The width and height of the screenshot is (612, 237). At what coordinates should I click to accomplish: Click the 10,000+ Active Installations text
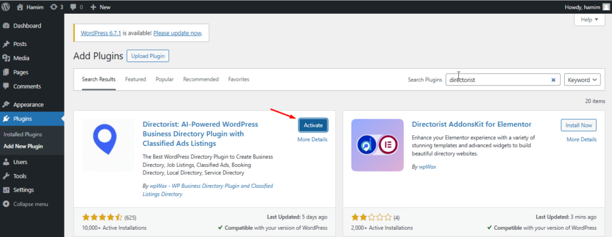114,227
